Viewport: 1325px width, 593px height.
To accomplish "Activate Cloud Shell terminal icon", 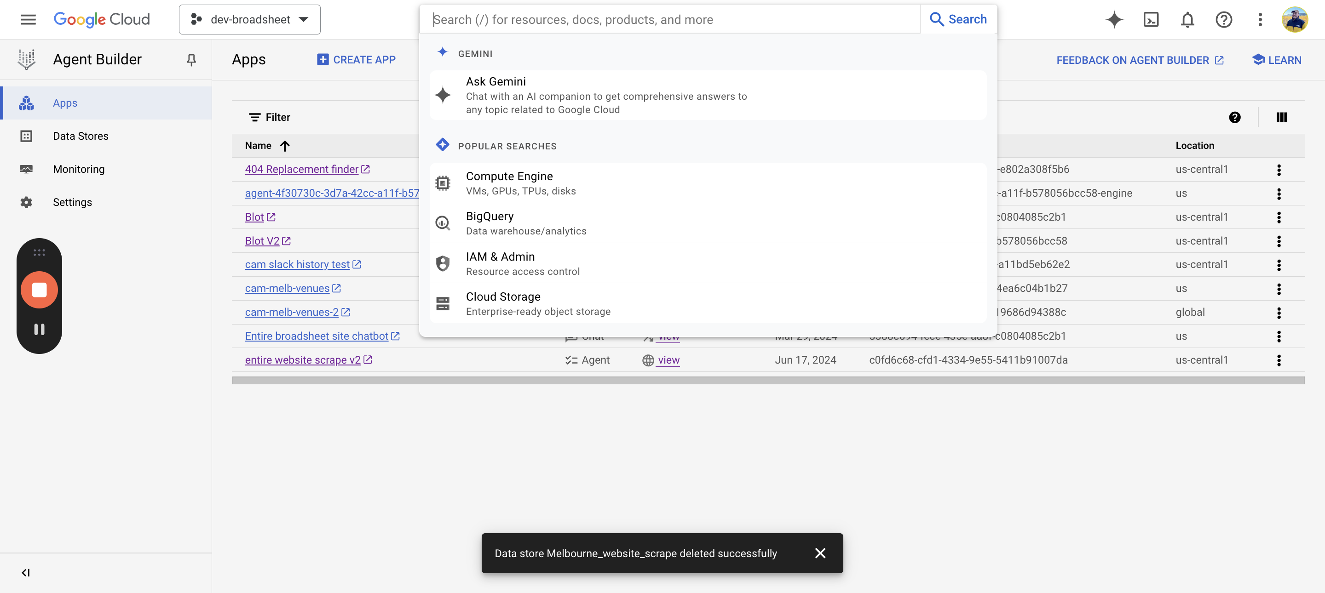I will [x=1151, y=19].
